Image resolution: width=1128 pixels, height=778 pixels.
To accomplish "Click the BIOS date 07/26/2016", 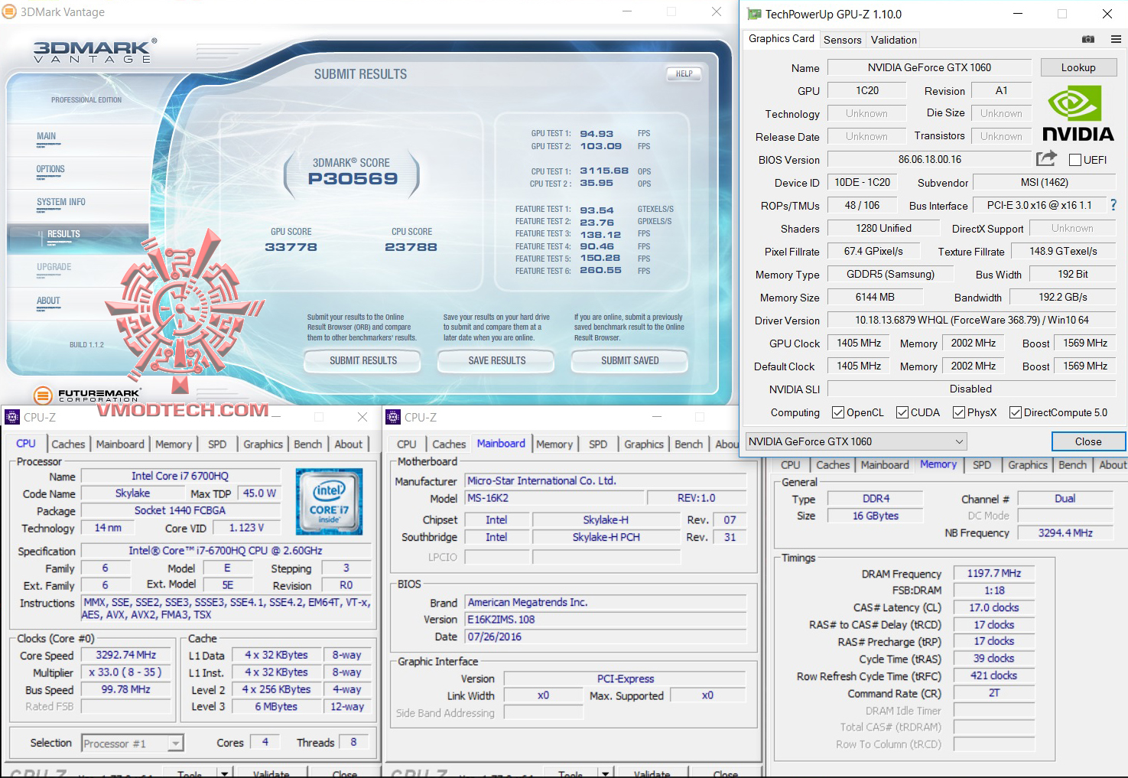I will pyautogui.click(x=606, y=637).
